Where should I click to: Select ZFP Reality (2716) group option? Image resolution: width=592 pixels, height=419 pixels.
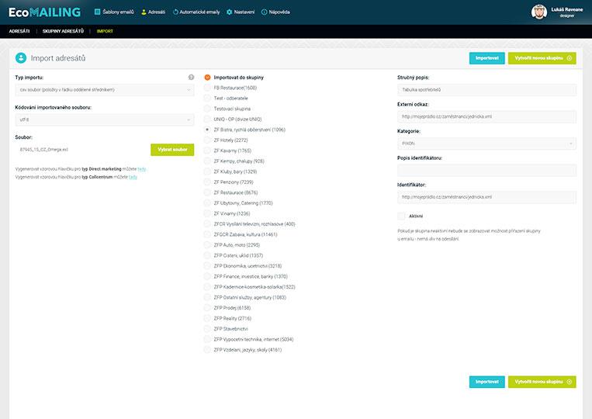208,318
